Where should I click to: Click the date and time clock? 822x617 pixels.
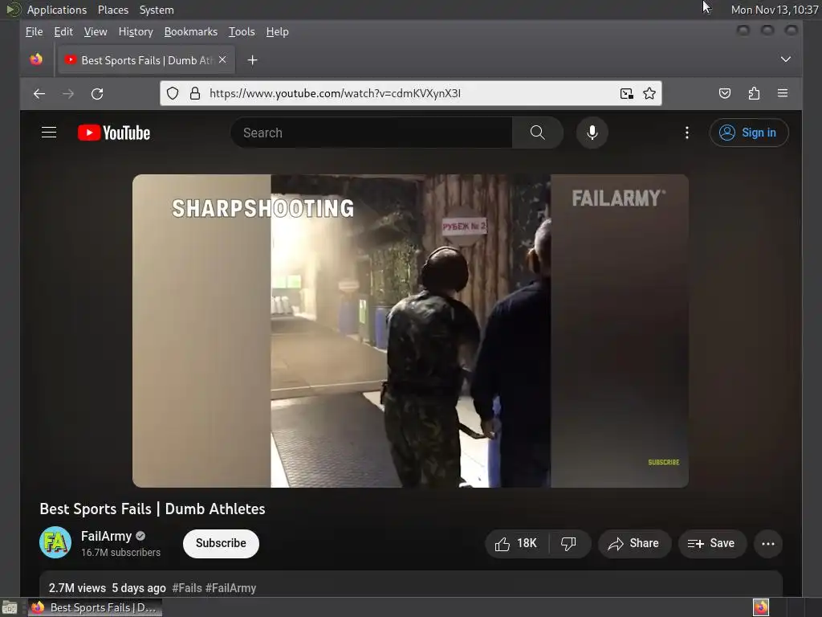click(775, 10)
